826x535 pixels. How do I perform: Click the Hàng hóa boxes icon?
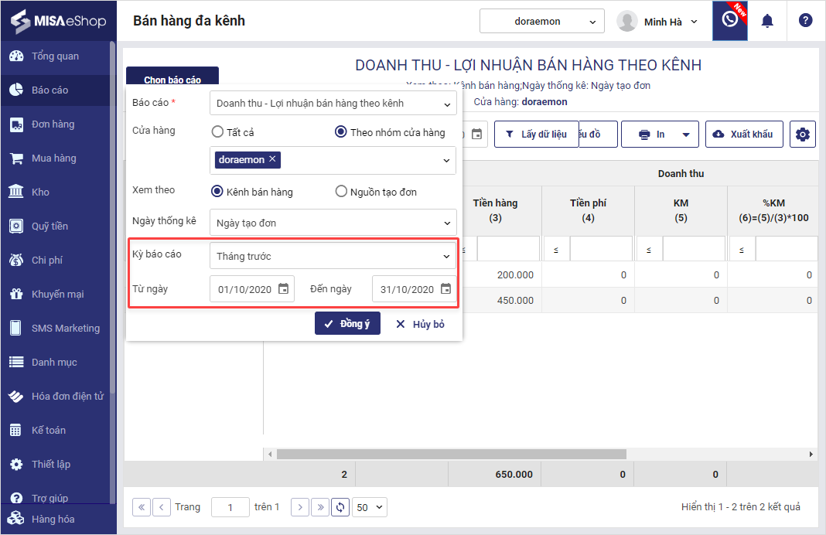click(16, 519)
